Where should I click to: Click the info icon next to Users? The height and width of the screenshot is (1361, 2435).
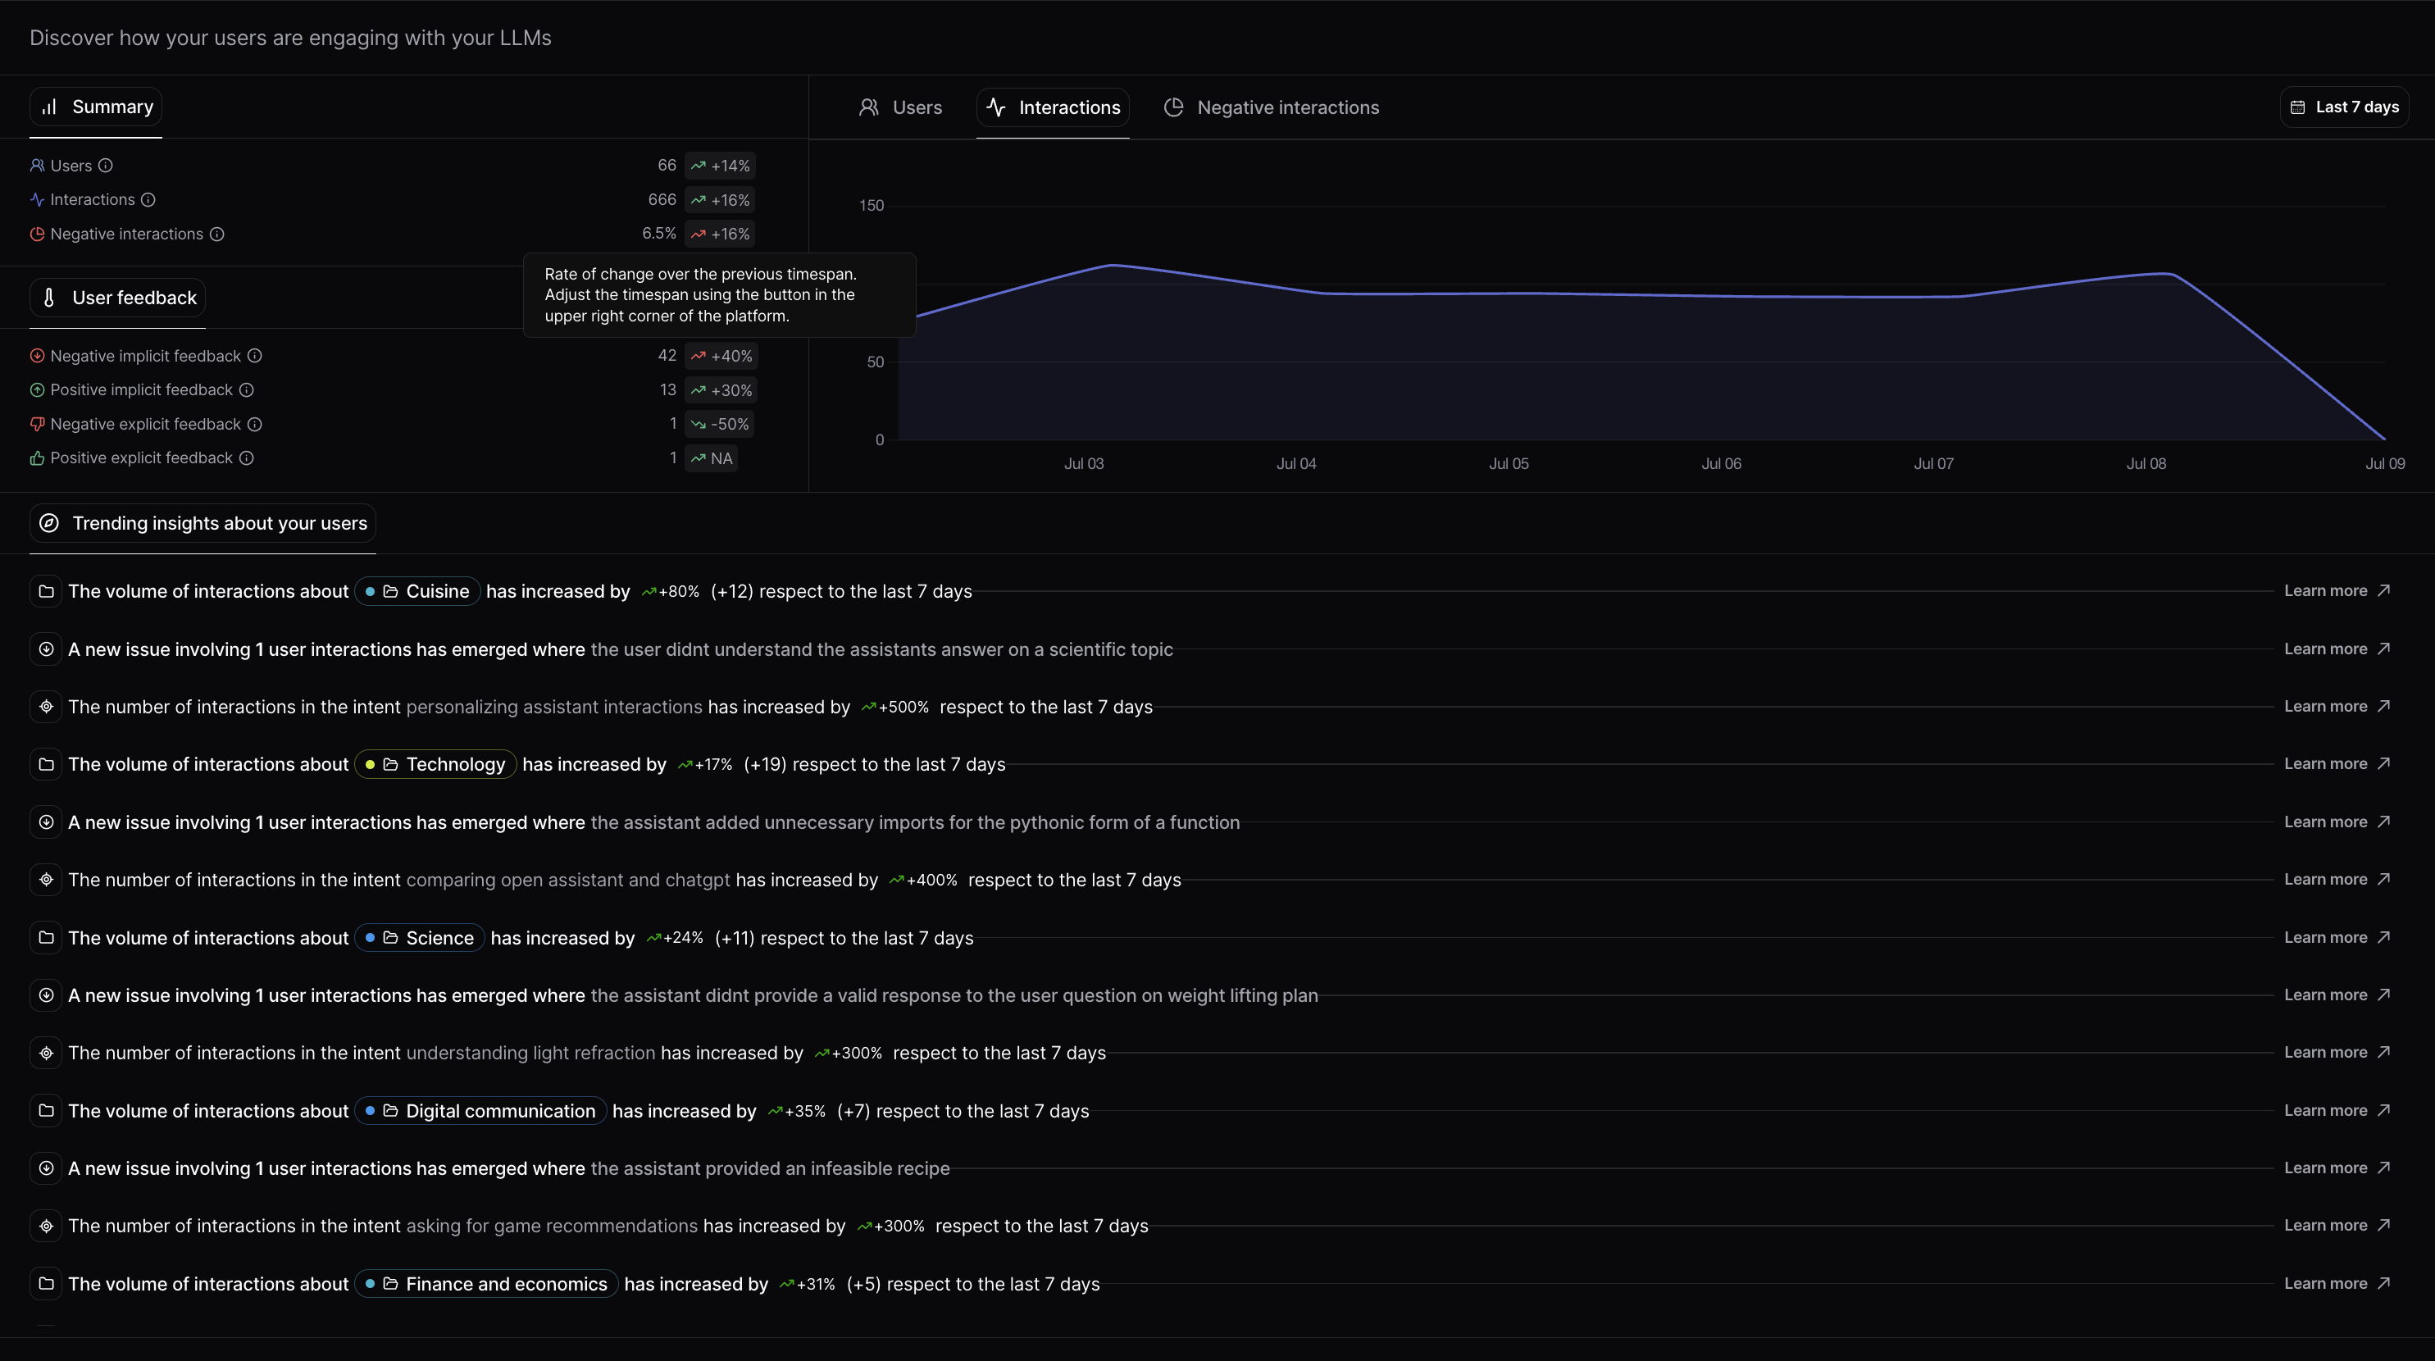(106, 166)
